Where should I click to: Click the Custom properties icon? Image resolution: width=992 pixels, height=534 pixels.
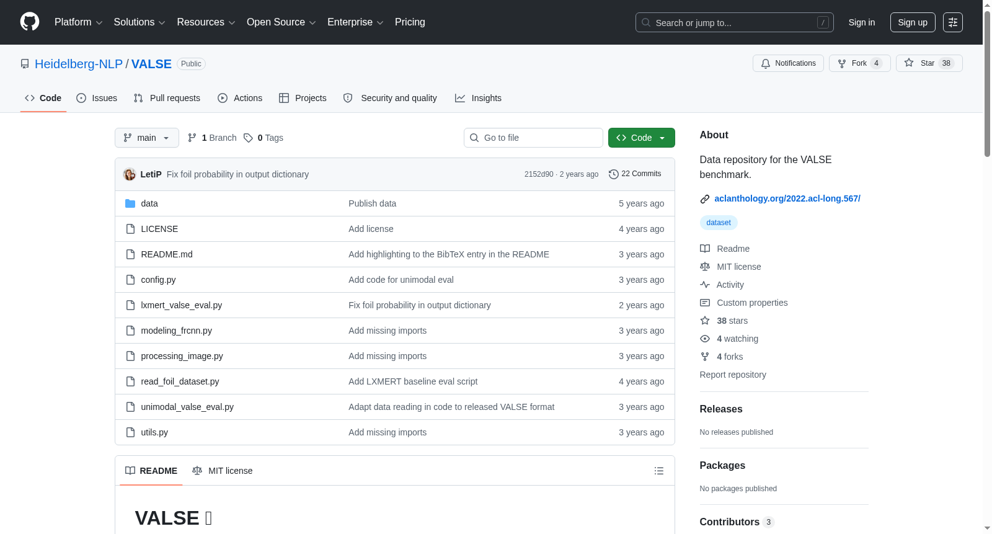(x=705, y=303)
